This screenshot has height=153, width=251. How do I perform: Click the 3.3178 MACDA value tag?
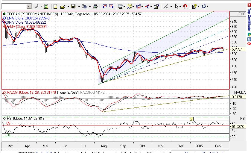tap(238, 97)
